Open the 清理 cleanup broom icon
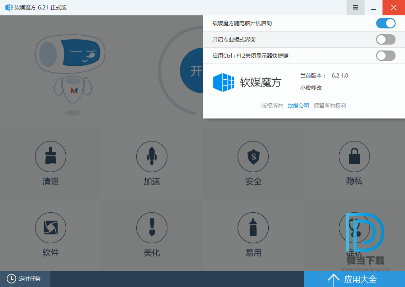 (50, 156)
